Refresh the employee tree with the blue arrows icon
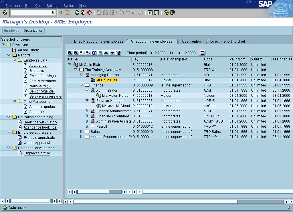Image resolution: width=293 pixels, height=213 pixels. coord(94,53)
